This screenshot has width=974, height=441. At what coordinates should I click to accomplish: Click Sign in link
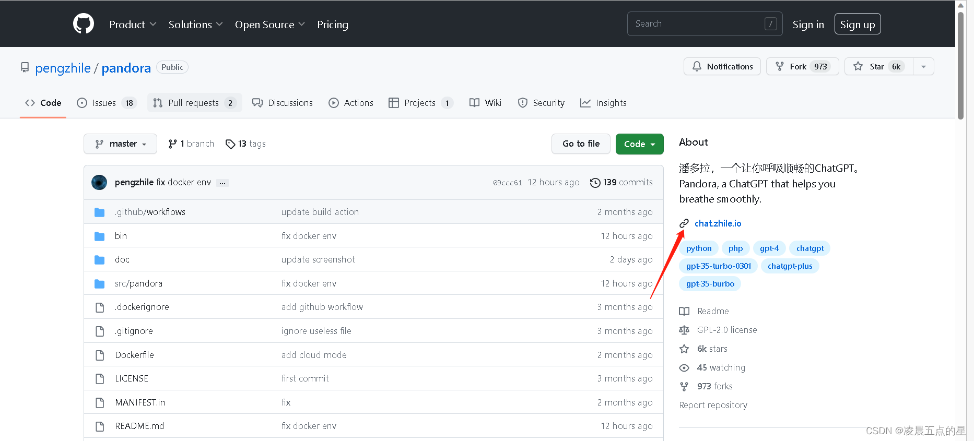pos(808,25)
